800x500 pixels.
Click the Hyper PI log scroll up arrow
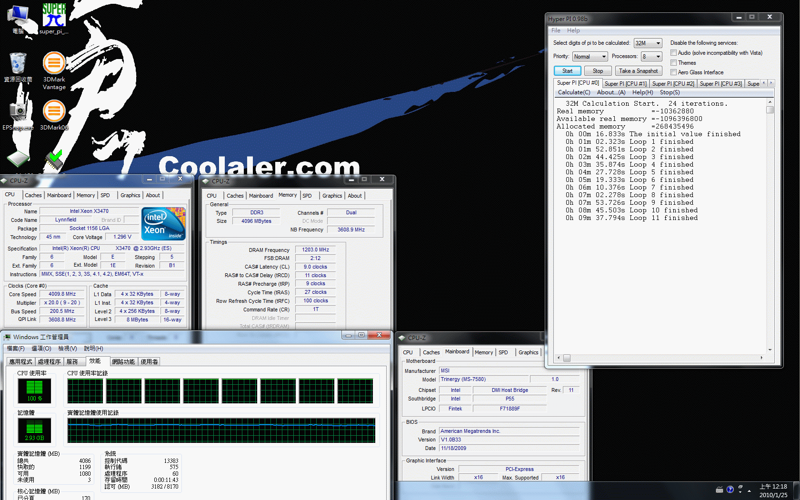point(770,102)
